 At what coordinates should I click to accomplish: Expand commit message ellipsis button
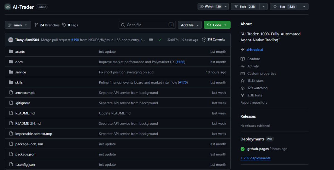pos(151,40)
